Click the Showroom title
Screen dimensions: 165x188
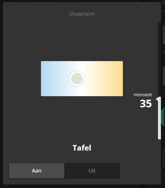(82, 14)
